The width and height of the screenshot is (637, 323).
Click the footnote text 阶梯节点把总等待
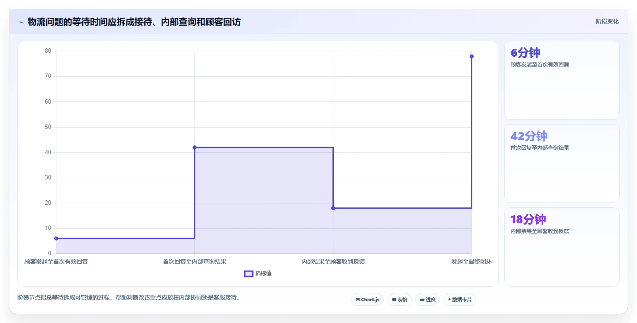(x=128, y=297)
